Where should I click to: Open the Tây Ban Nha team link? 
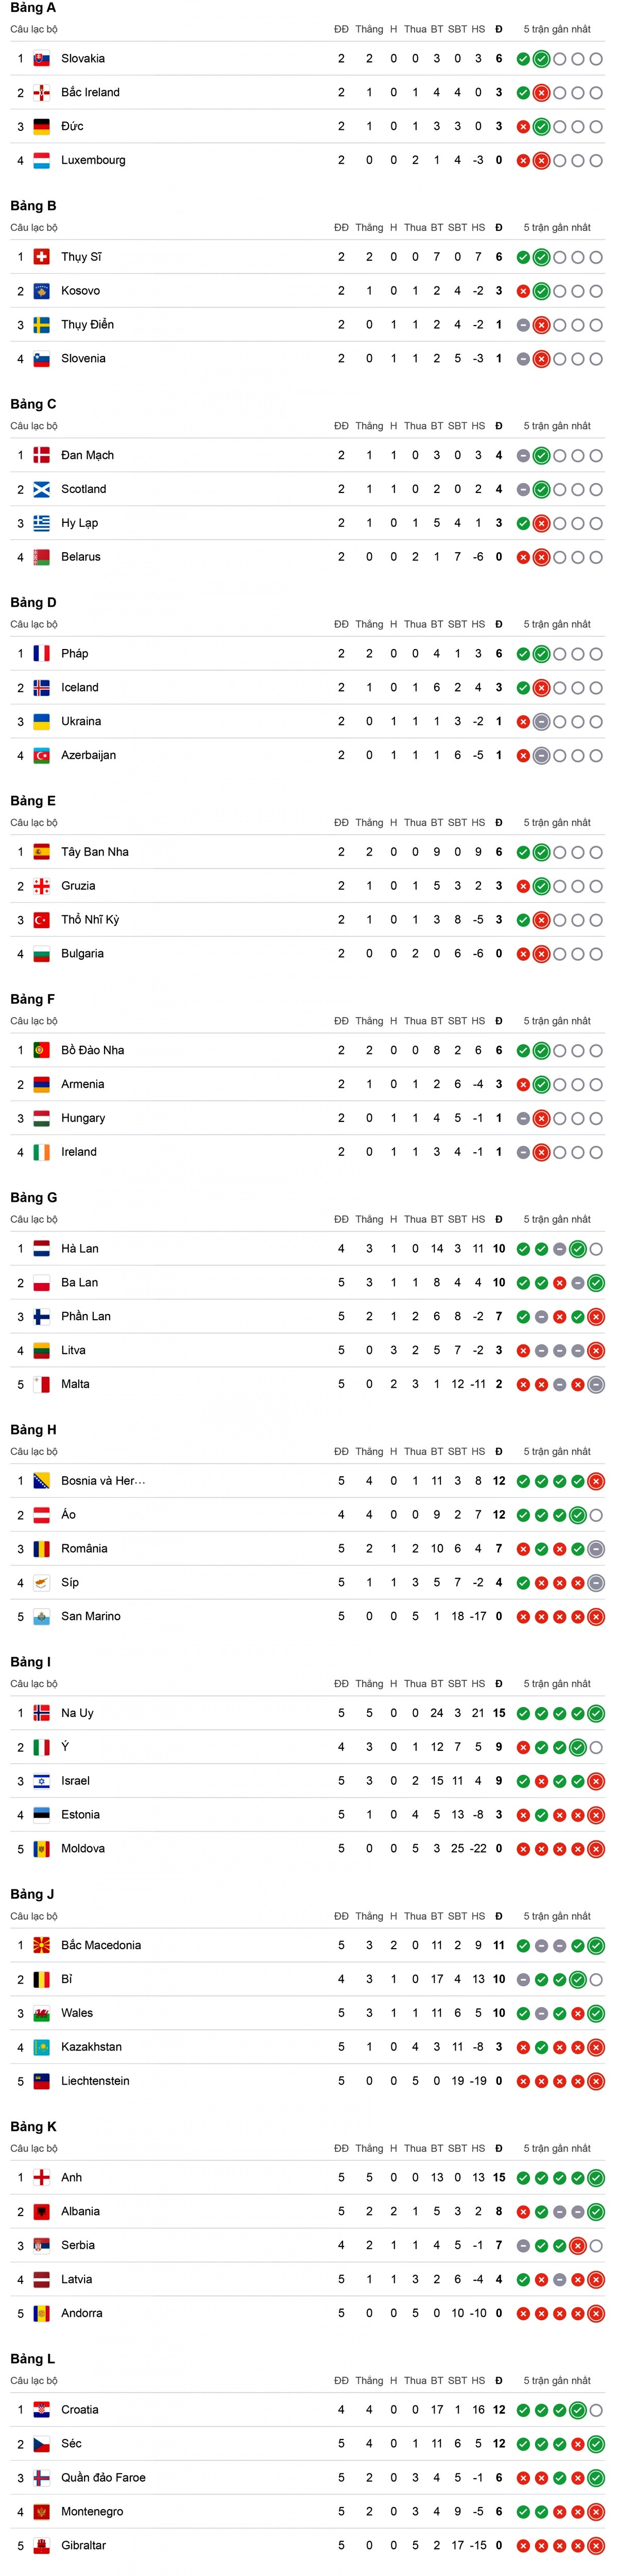click(95, 852)
